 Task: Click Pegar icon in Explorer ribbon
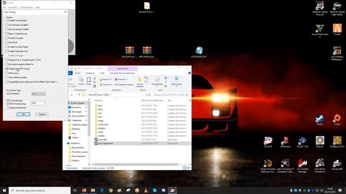89,81
